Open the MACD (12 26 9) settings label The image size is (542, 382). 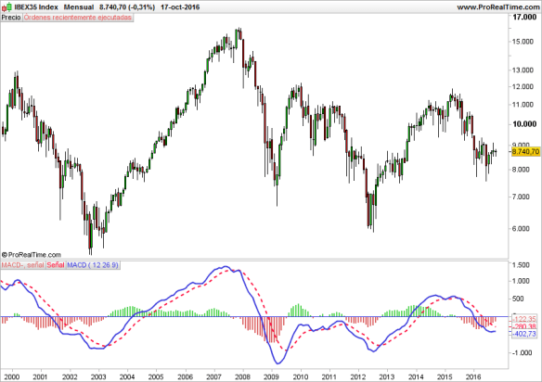[93, 265]
